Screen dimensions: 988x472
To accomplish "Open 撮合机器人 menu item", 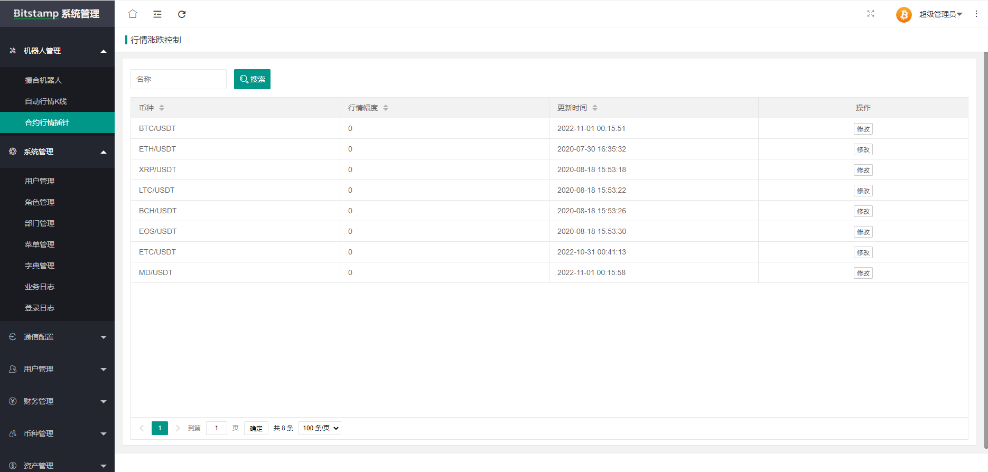I will [x=43, y=80].
